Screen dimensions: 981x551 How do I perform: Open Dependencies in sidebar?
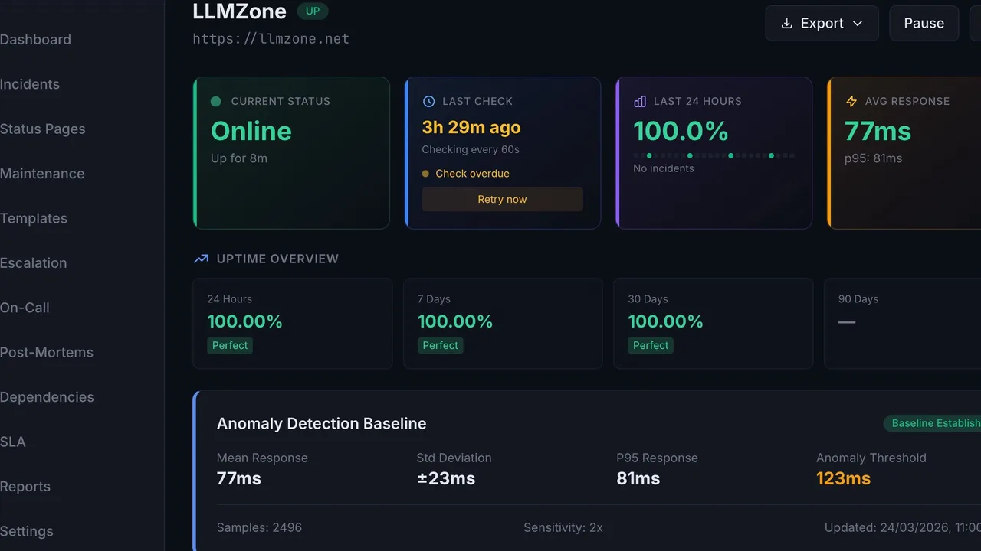(x=47, y=397)
